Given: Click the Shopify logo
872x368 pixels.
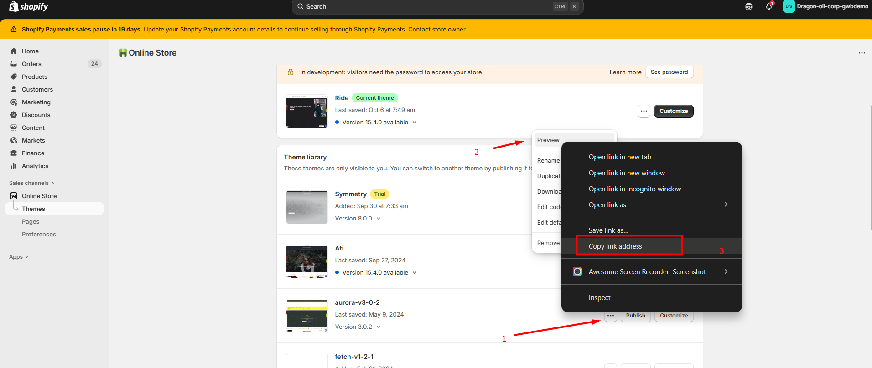Looking at the screenshot, I should tap(28, 6).
